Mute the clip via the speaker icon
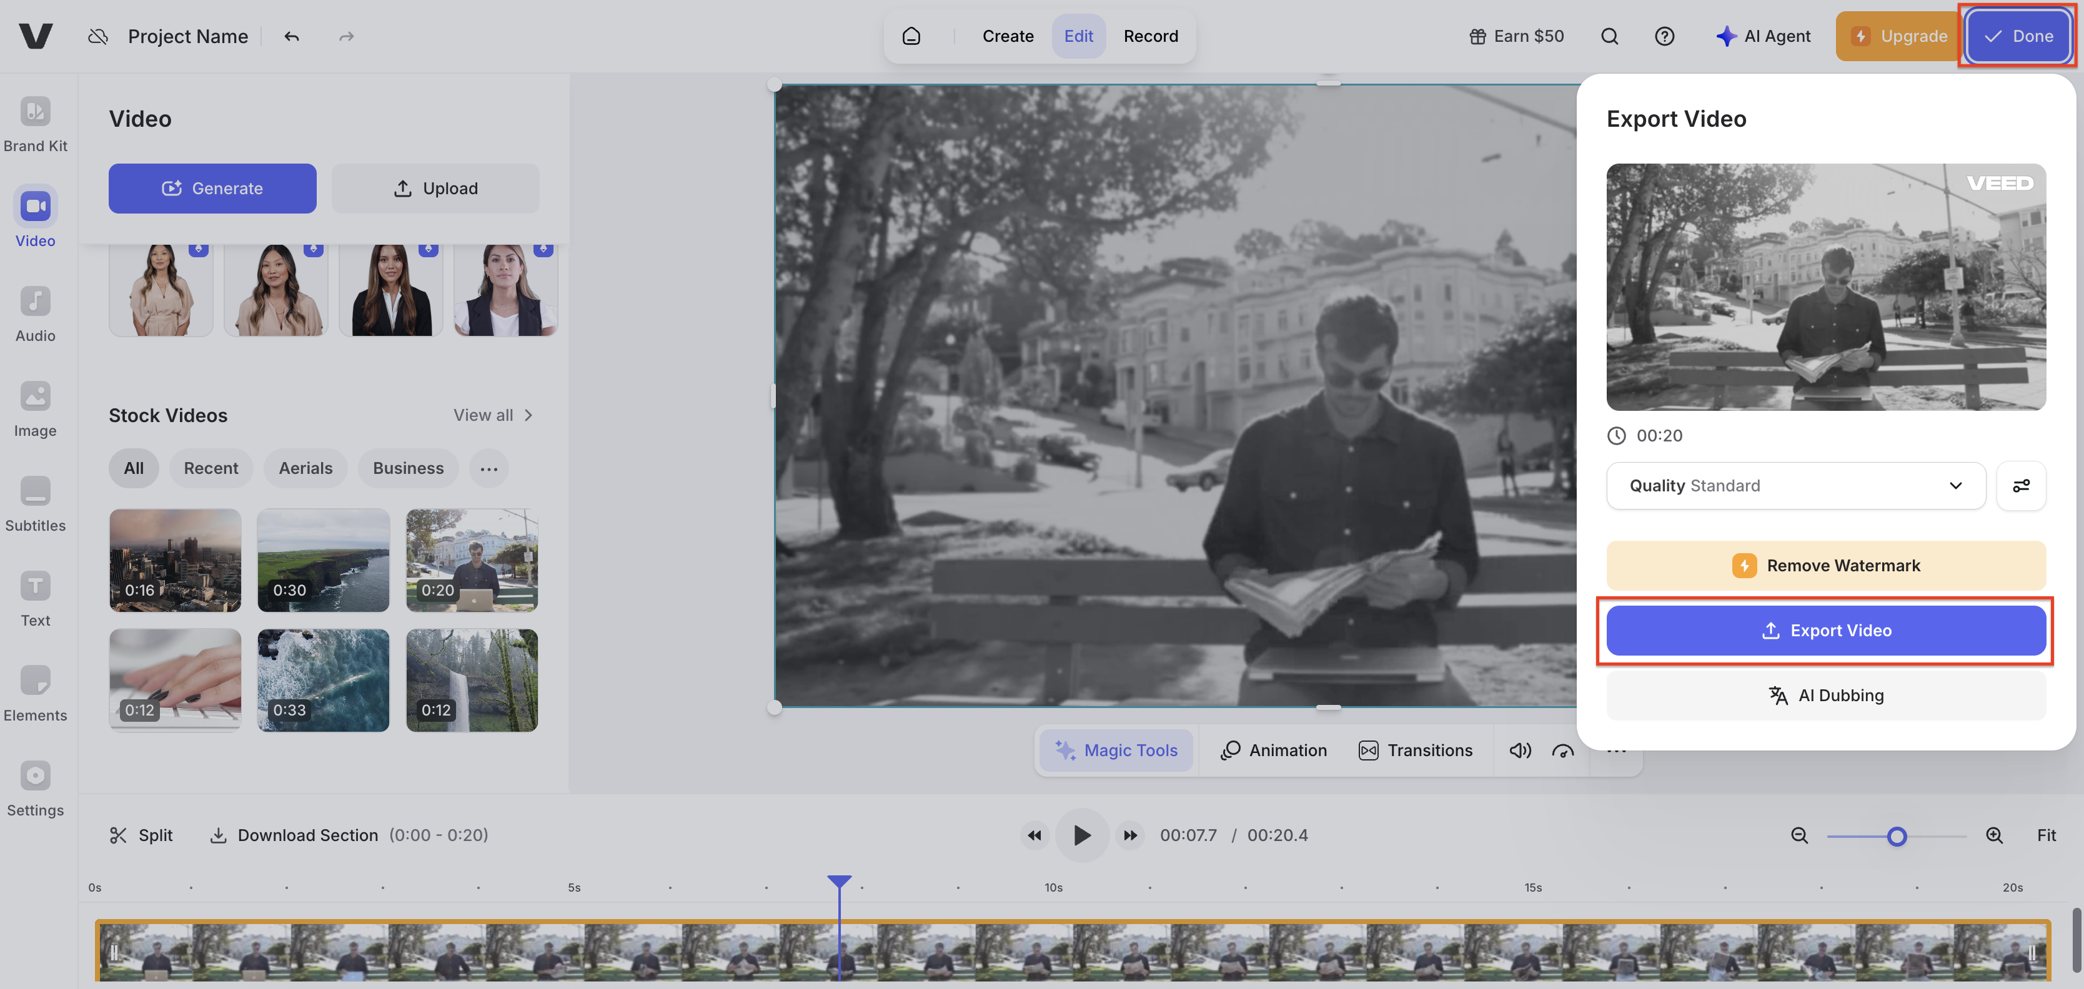2084x989 pixels. tap(1520, 750)
